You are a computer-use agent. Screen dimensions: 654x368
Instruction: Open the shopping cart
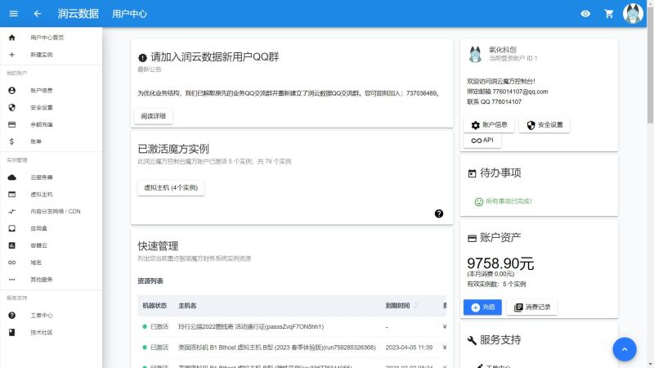[x=609, y=14]
